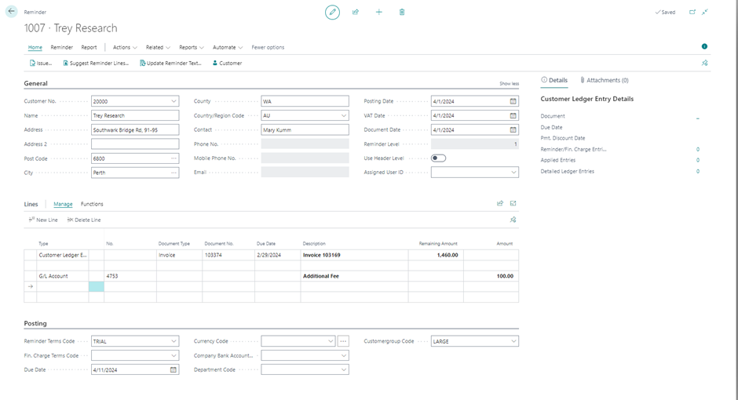The height and width of the screenshot is (400, 738).
Task: Click the Issue... action
Action: point(41,63)
